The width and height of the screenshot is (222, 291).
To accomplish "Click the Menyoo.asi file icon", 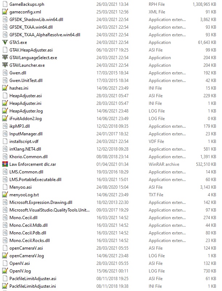I will (x=5, y=187).
